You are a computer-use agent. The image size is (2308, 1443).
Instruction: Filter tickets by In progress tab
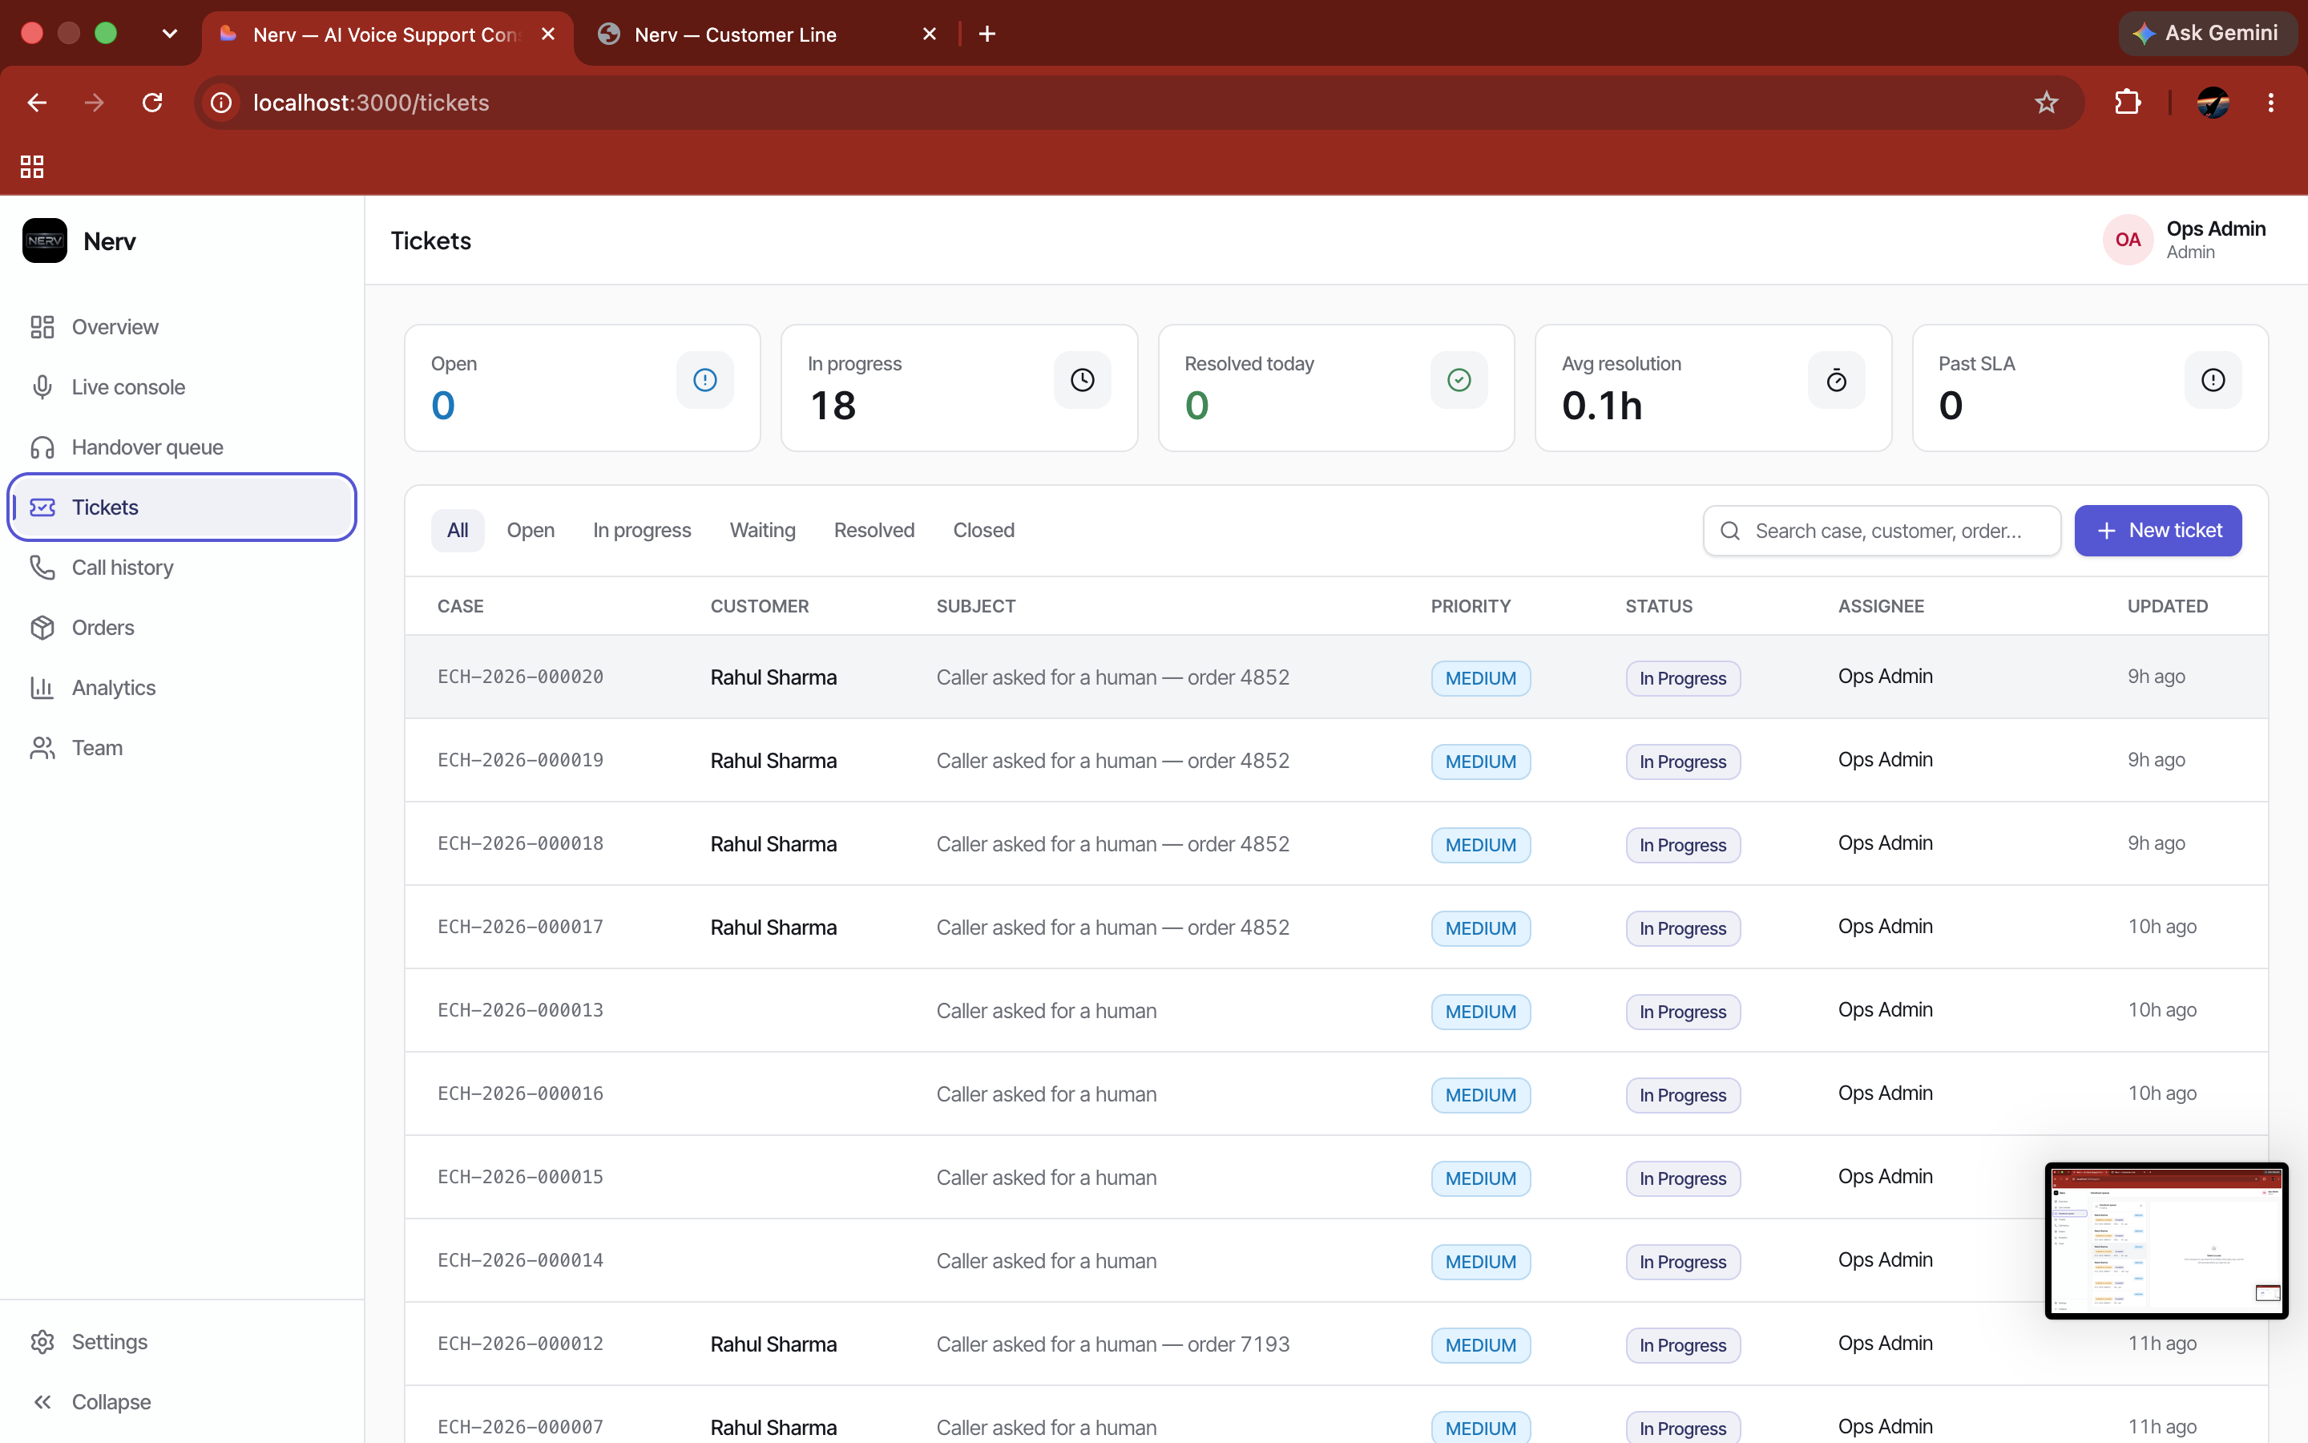[642, 531]
